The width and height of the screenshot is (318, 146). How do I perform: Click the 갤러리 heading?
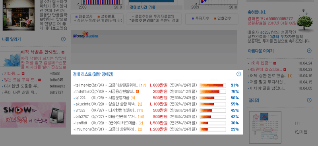(254, 100)
